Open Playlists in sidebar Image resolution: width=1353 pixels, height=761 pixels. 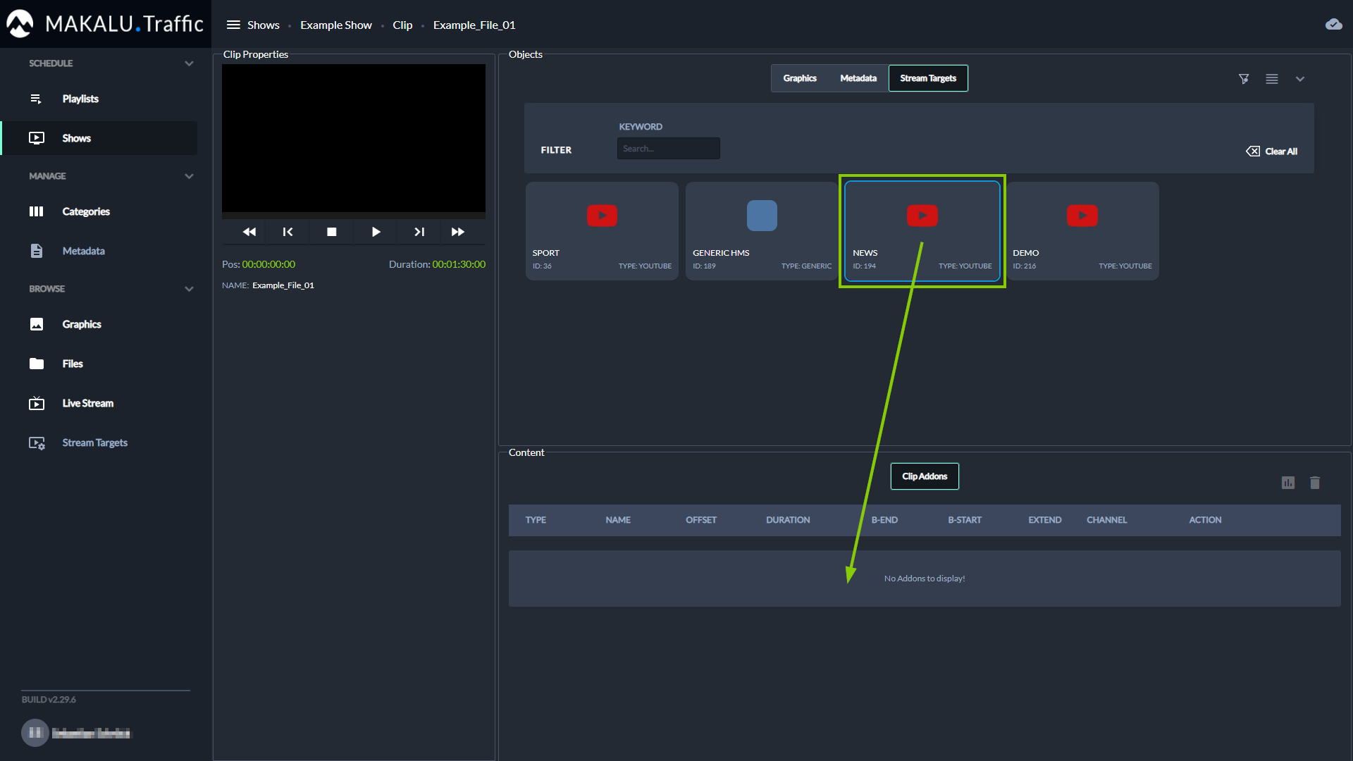(x=99, y=99)
